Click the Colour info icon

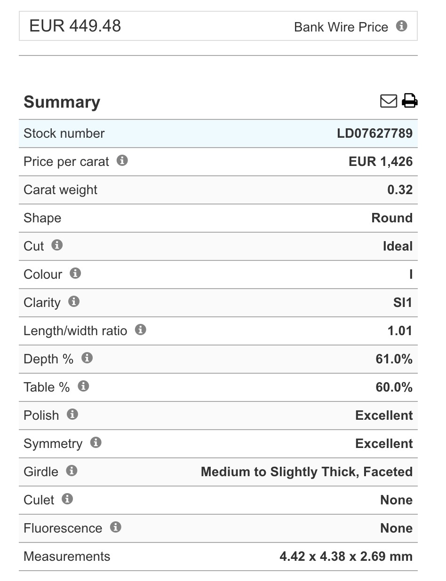75,273
